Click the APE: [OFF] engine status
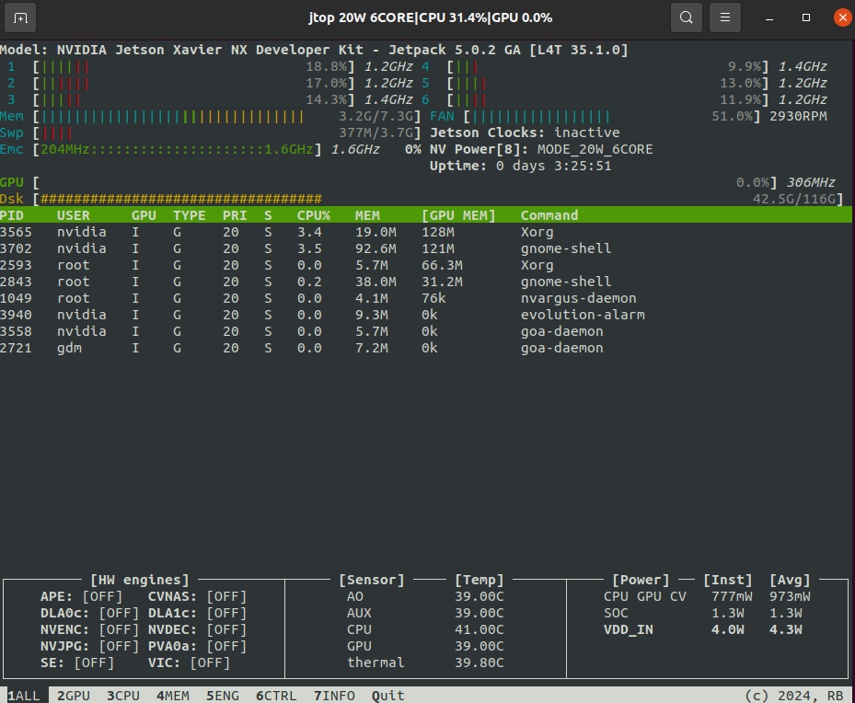 (82, 597)
